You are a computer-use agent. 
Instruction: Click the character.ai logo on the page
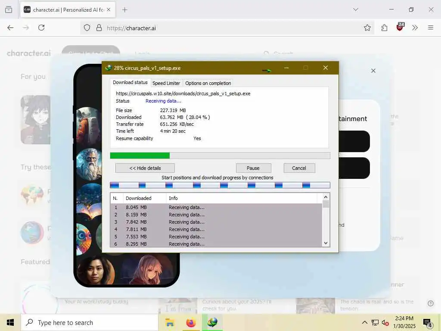(x=29, y=53)
